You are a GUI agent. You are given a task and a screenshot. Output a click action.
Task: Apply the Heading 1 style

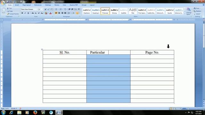[96, 11]
